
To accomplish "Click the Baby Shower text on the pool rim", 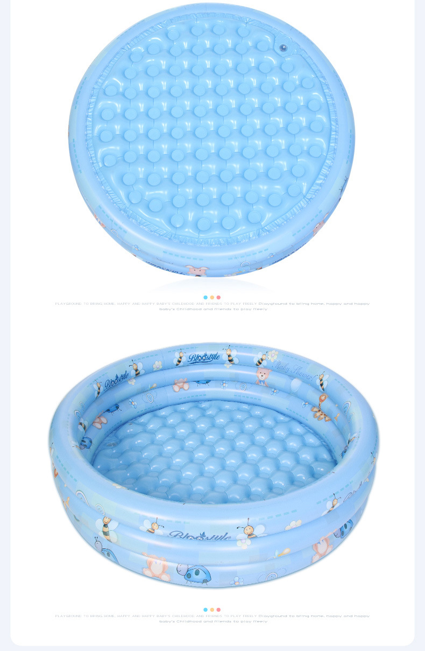I will [293, 371].
